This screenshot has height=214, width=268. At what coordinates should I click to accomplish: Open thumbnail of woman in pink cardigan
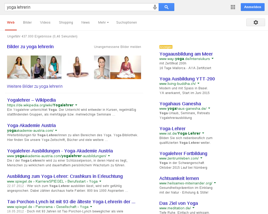[126, 67]
